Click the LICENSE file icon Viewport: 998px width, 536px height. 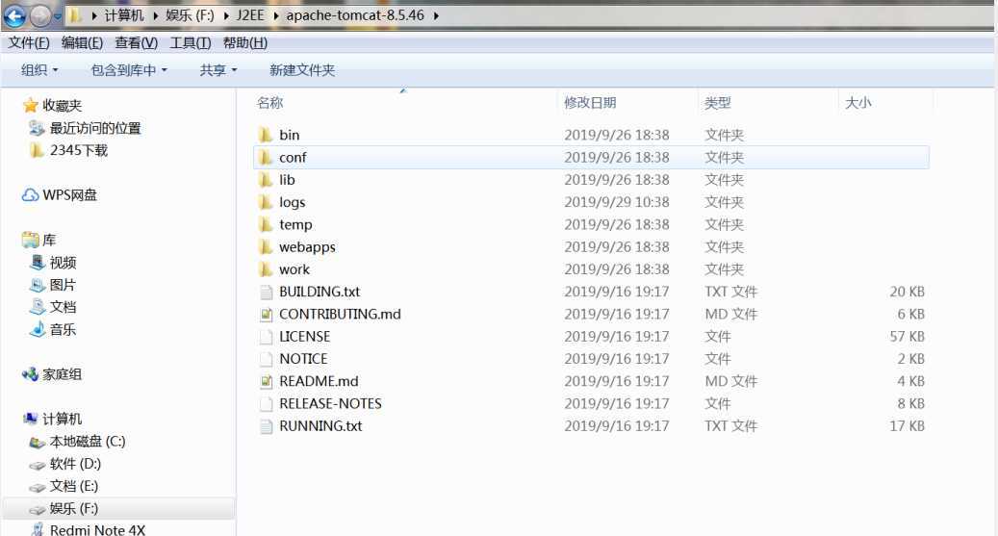pos(266,336)
